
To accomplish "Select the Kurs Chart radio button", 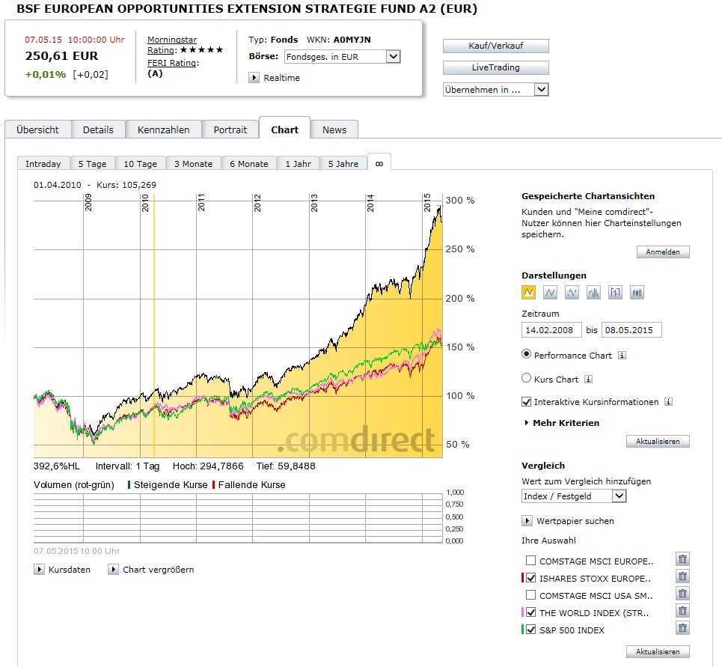I will [x=527, y=379].
